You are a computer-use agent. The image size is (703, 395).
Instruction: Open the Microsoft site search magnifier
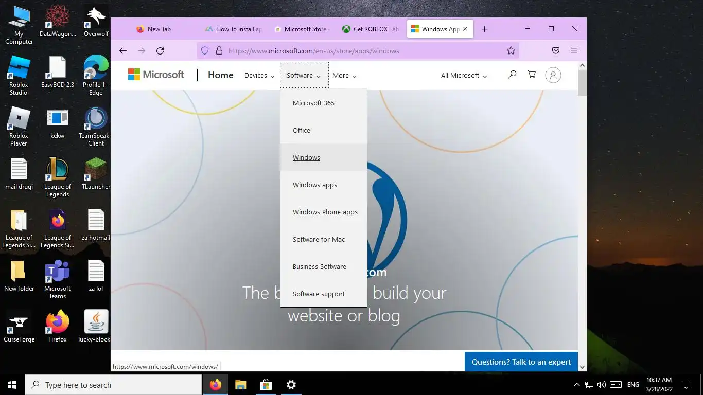[x=512, y=75]
